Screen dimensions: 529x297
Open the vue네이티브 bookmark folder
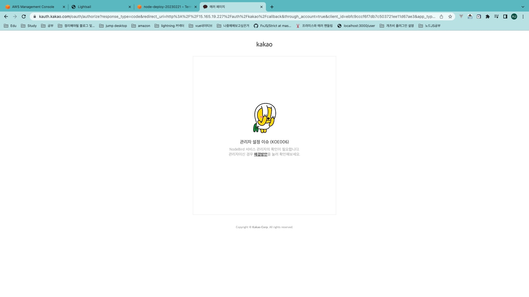pos(201,26)
